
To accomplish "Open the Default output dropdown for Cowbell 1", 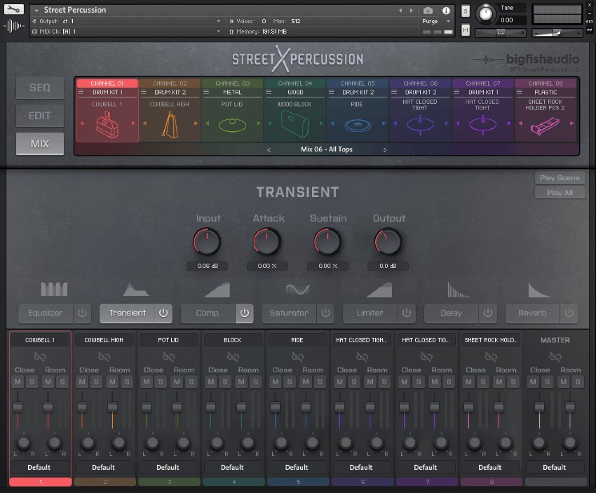I will (x=40, y=467).
